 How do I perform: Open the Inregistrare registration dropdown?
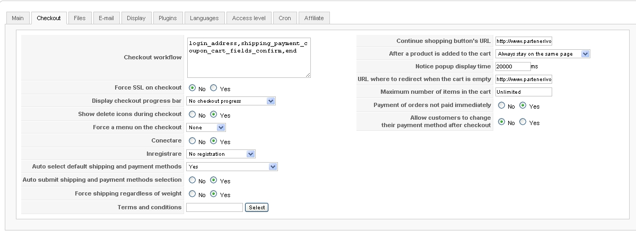point(221,154)
